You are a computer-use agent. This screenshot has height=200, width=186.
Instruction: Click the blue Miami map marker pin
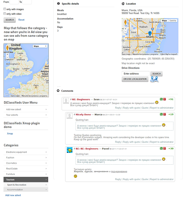tap(150, 33)
